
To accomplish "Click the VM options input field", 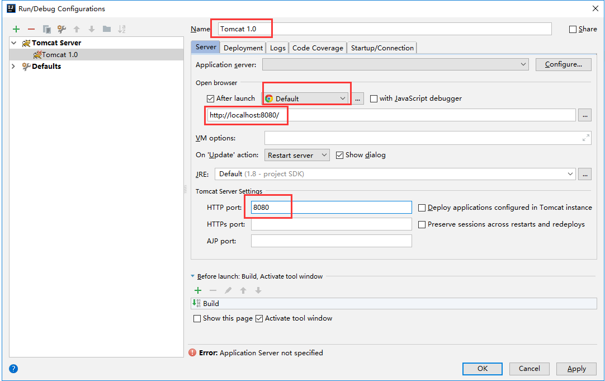I will tap(428, 138).
